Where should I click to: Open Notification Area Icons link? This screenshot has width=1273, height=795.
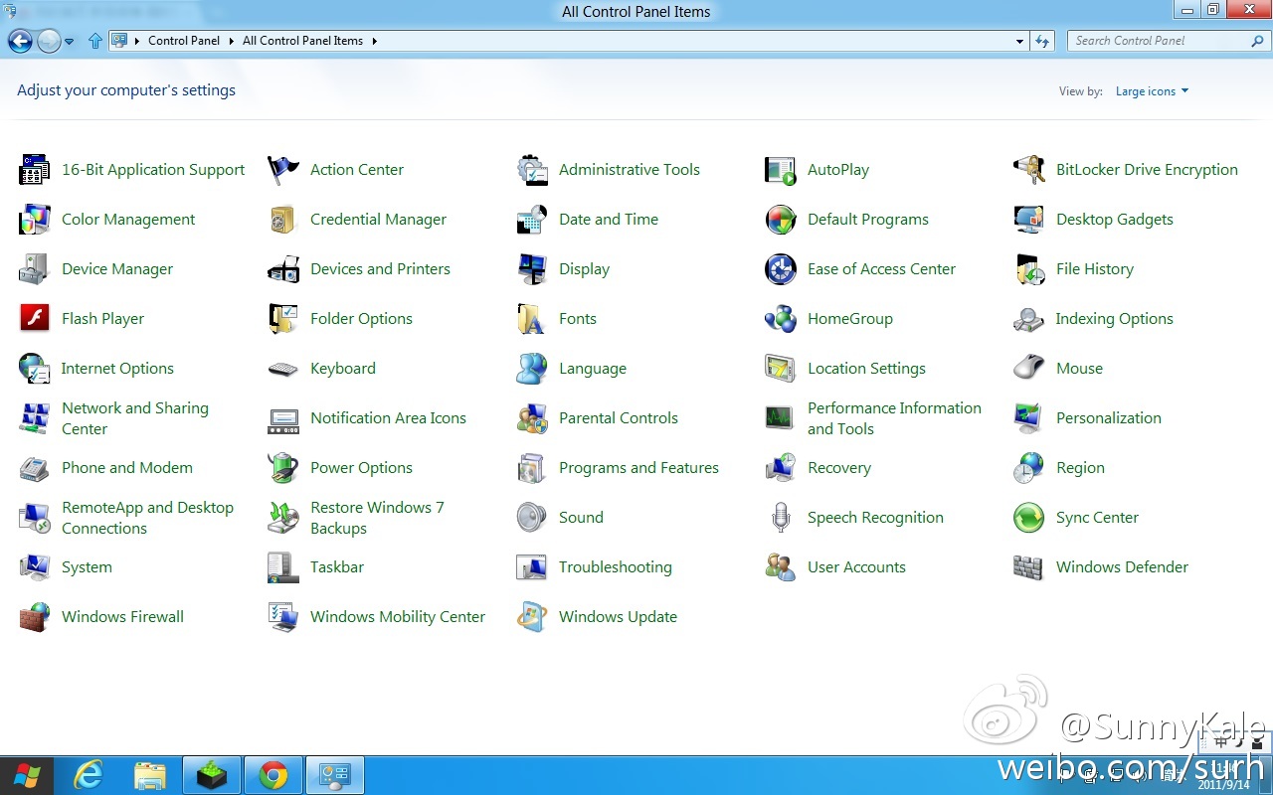click(388, 418)
